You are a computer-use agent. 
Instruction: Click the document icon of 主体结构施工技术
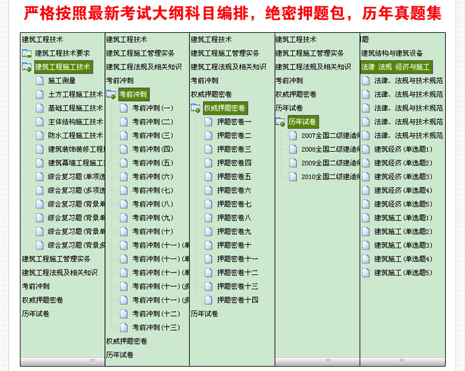[x=40, y=122]
